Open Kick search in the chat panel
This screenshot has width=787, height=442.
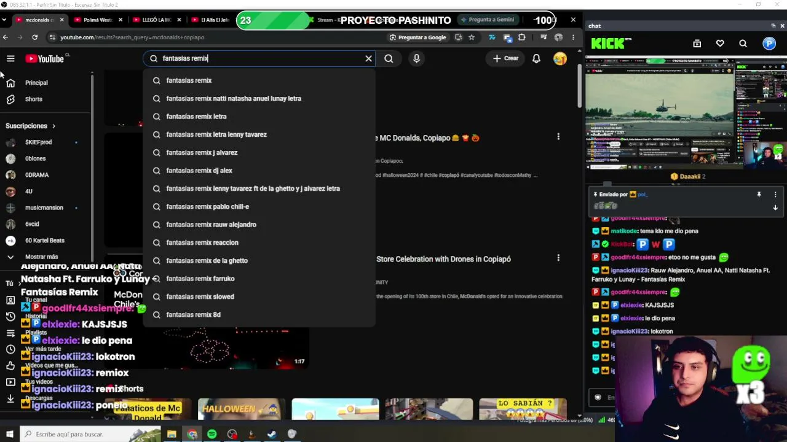(743, 44)
